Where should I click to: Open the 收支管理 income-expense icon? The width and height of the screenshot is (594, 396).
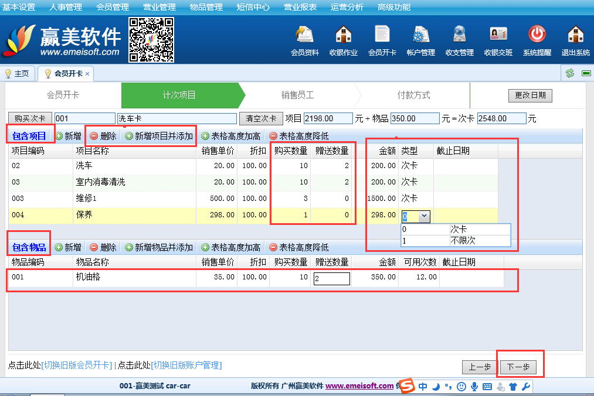(459, 36)
